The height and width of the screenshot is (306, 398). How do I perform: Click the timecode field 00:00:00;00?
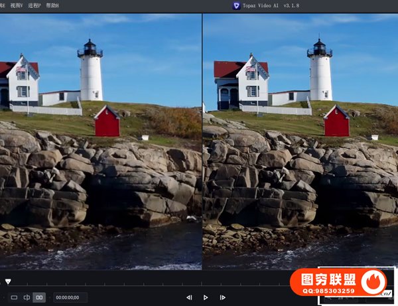coord(70,298)
